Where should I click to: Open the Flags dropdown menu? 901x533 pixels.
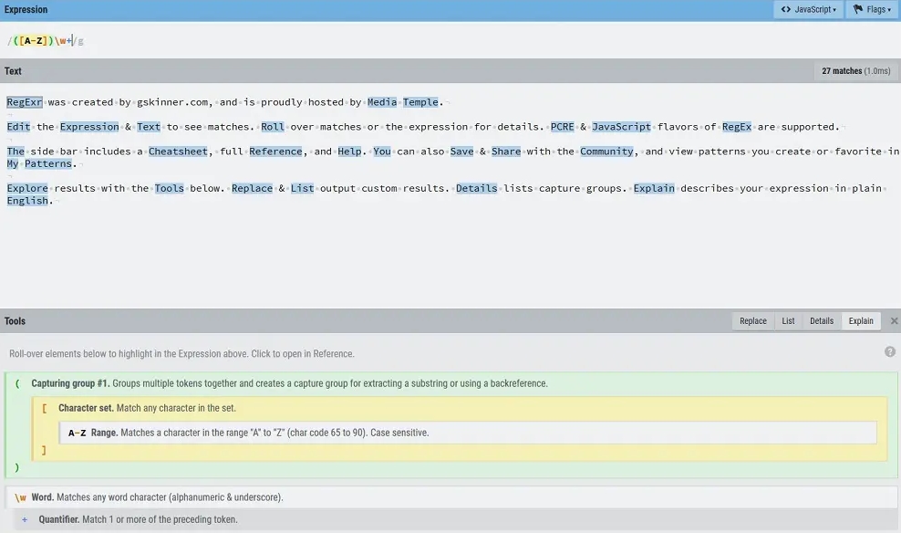click(x=872, y=9)
